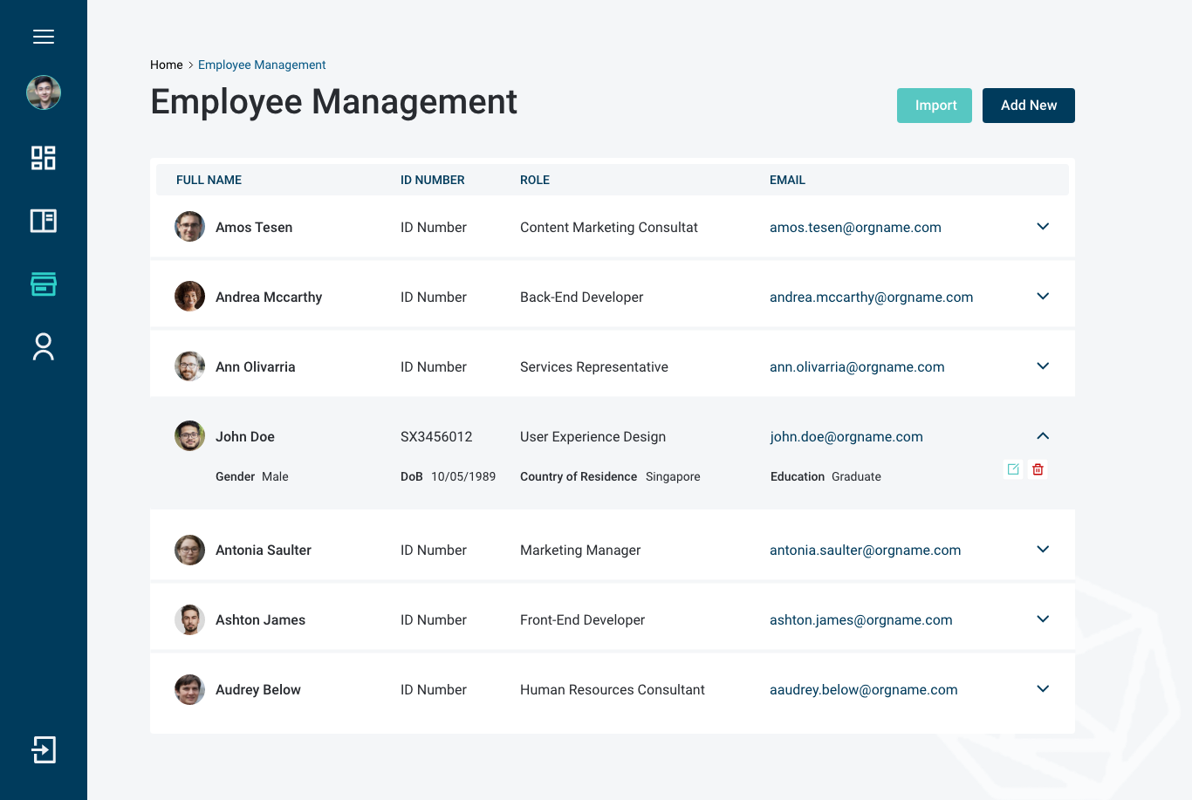The height and width of the screenshot is (800, 1192).
Task: Click the user profile avatar in sidebar
Action: click(44, 92)
